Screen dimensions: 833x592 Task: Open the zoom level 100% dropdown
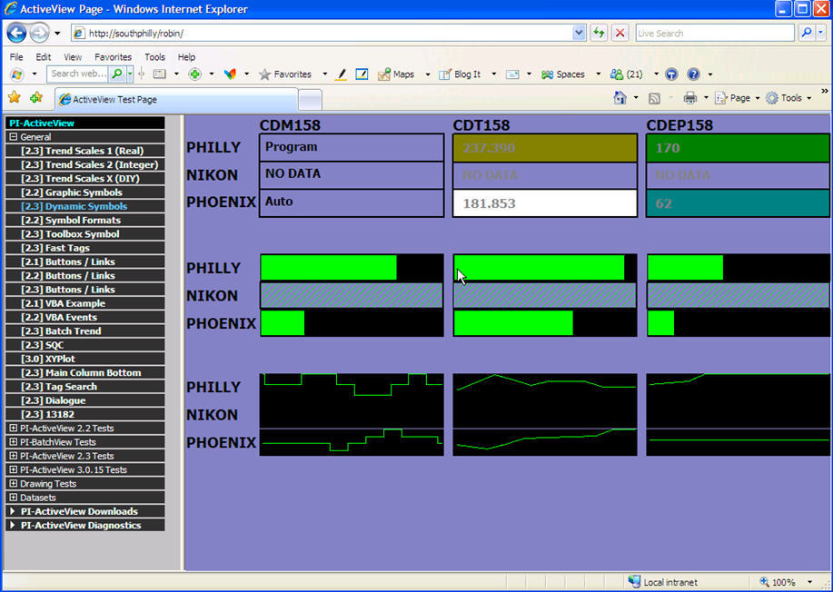click(810, 582)
